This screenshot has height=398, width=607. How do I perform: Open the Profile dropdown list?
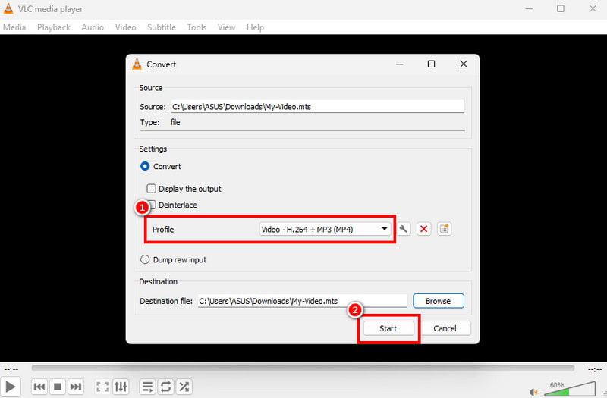325,230
